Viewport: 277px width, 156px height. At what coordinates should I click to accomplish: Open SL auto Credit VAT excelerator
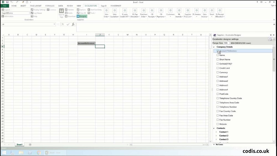pos(125,13)
